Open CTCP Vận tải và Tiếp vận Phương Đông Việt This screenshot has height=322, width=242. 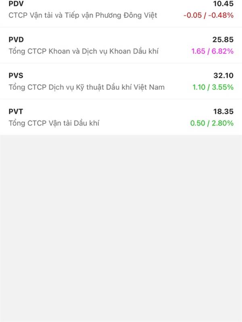click(x=83, y=15)
